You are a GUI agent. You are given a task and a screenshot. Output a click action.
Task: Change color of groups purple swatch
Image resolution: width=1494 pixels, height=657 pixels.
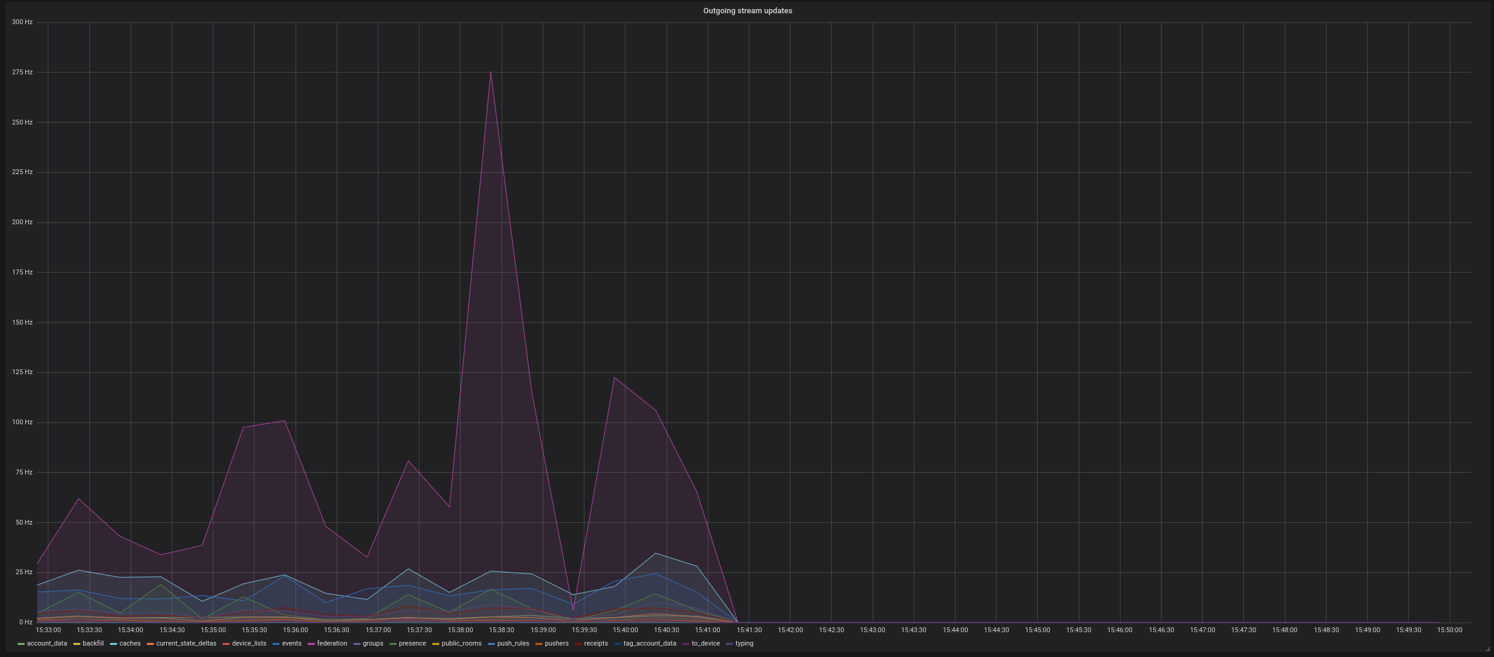357,644
